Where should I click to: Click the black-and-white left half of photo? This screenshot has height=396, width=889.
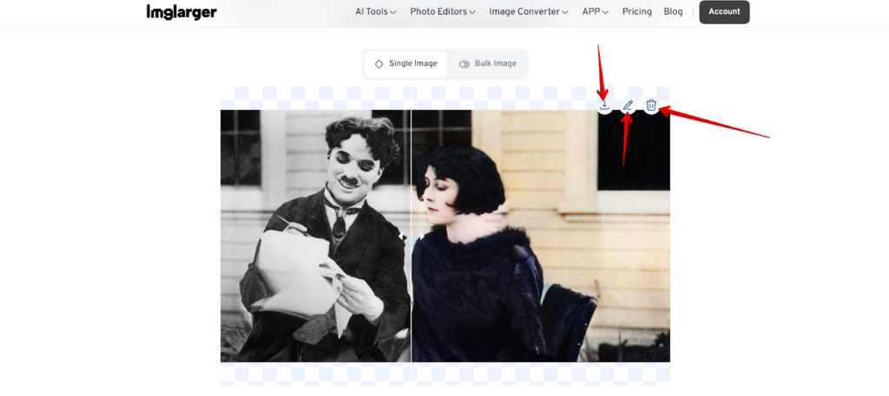click(316, 236)
